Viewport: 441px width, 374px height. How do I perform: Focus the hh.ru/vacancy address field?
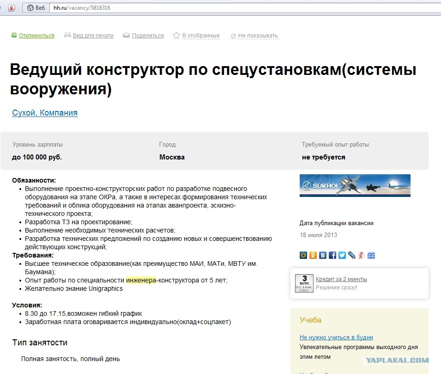pos(245,8)
